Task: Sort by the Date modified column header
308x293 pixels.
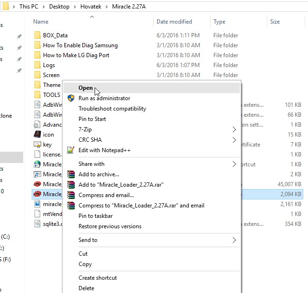Action: point(174,22)
